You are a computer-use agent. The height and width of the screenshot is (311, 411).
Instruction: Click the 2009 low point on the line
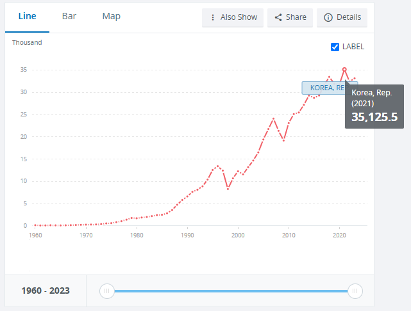[283, 140]
